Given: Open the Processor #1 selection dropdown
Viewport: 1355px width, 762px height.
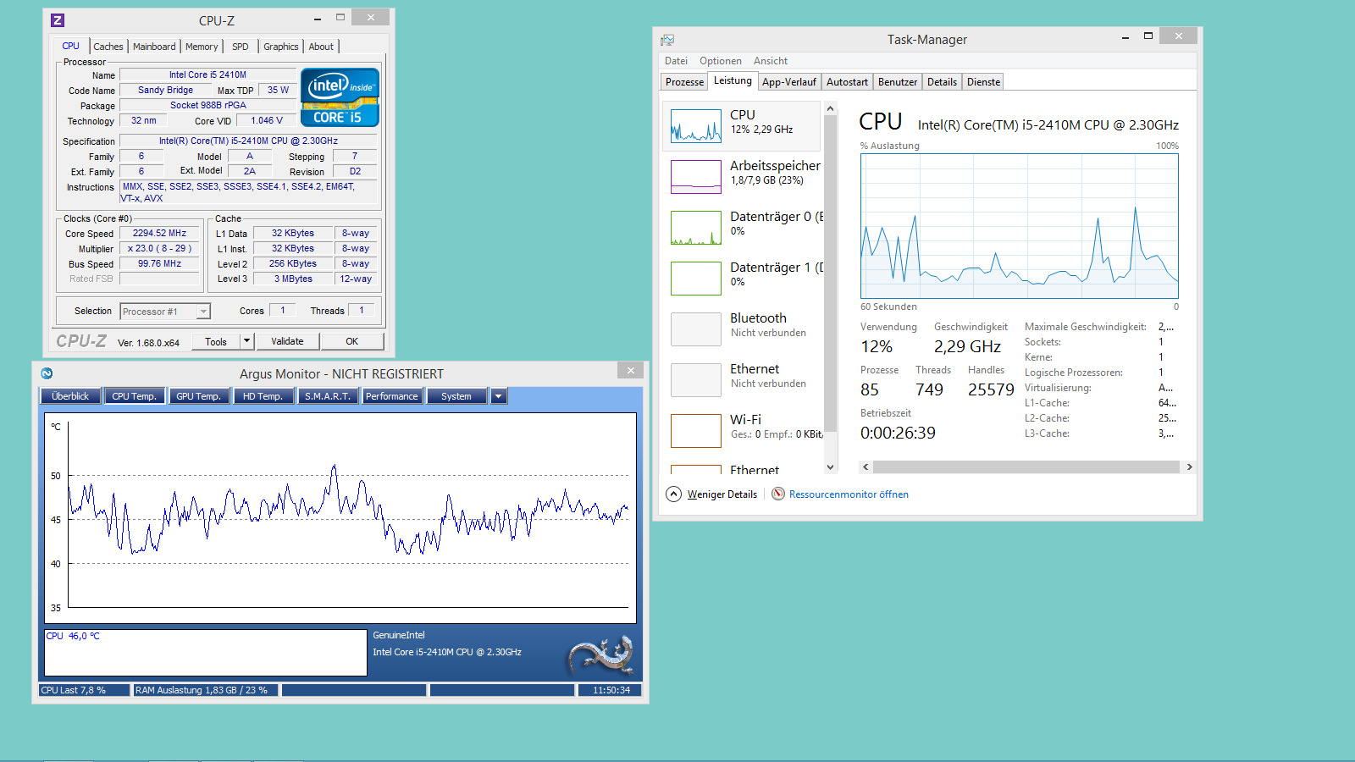Looking at the screenshot, I should (x=165, y=312).
